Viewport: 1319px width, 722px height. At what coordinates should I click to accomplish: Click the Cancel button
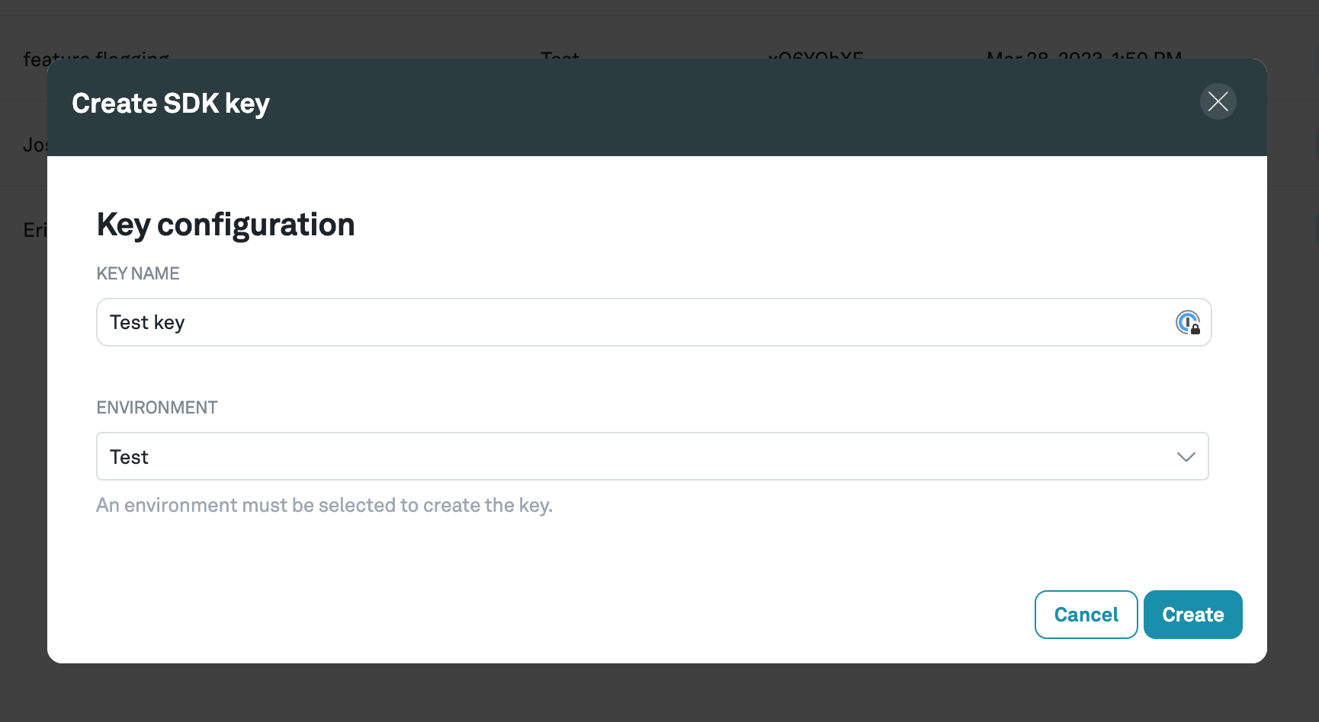(1086, 615)
